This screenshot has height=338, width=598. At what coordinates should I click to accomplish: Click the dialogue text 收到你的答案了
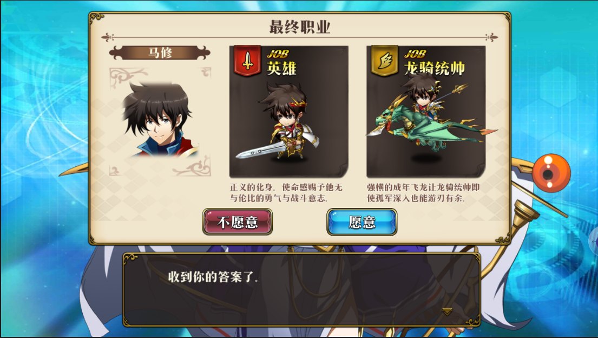tap(213, 277)
